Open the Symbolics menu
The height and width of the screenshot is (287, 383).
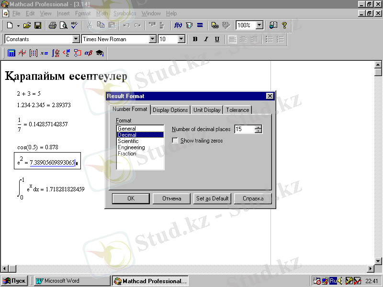pyautogui.click(x=124, y=13)
